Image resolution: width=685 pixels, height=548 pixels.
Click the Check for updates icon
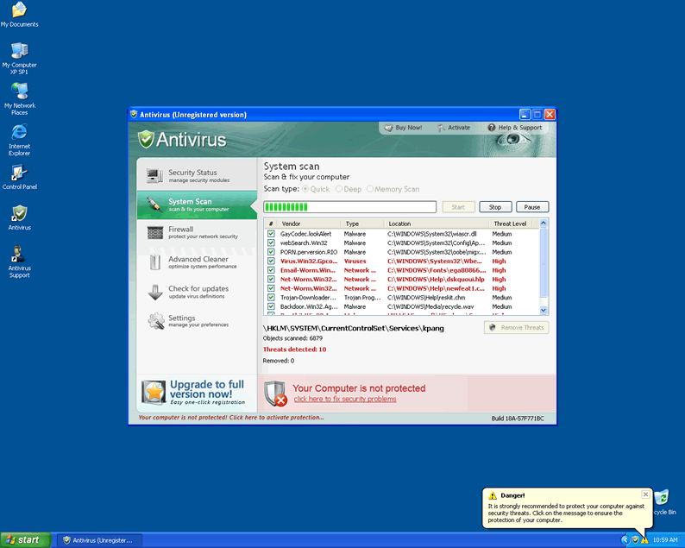point(155,293)
